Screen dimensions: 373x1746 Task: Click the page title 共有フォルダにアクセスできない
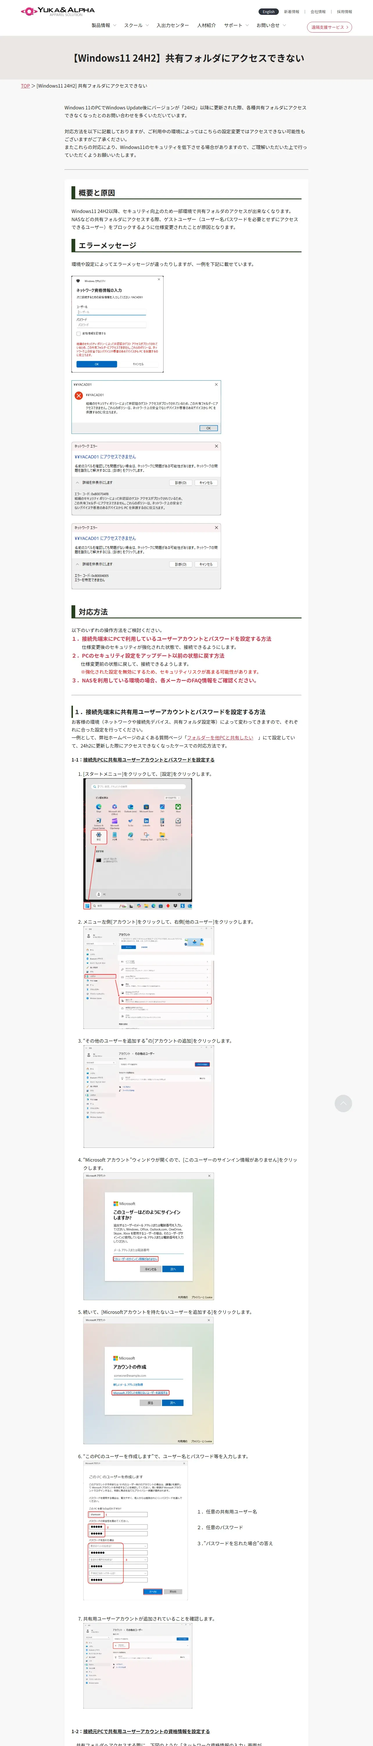[x=186, y=58]
